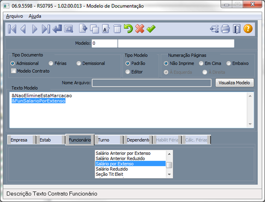Click the green undo arrow
The image size is (265, 202).
[128, 28]
